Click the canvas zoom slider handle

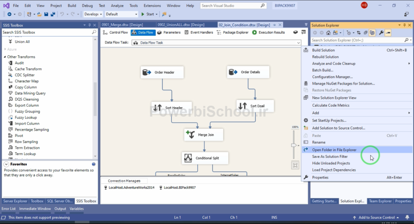294,145
